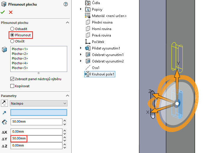Expand the Přidat vysunutím1 feature
This screenshot has height=153, width=221.
(x=81, y=48)
